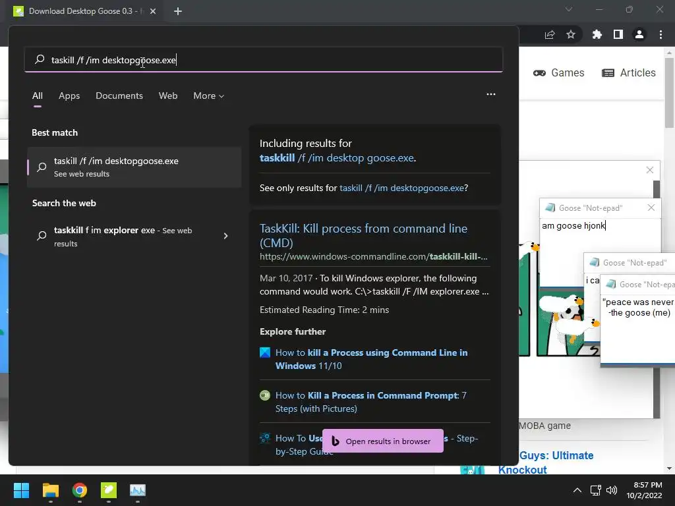Open How to kill a Process using Command Line
The height and width of the screenshot is (506, 675).
(371, 359)
